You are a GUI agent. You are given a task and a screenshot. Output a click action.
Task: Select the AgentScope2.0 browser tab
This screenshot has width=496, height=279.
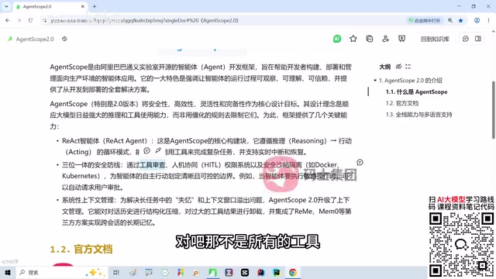click(50, 7)
